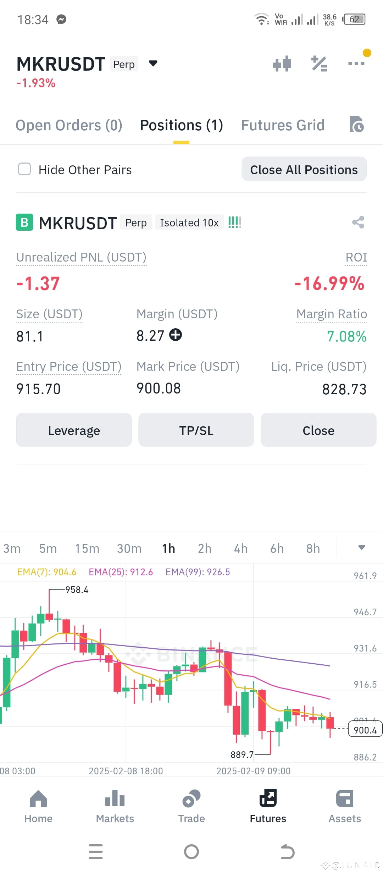Expand the MKRUSDT pair selector arrow
The height and width of the screenshot is (873, 383).
[153, 64]
